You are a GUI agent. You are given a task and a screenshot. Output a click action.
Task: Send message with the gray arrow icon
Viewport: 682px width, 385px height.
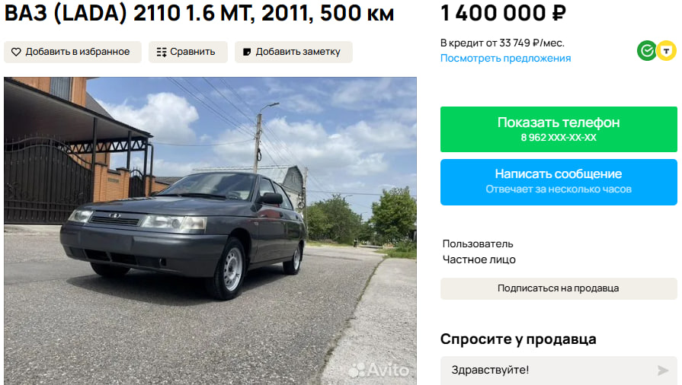(663, 371)
